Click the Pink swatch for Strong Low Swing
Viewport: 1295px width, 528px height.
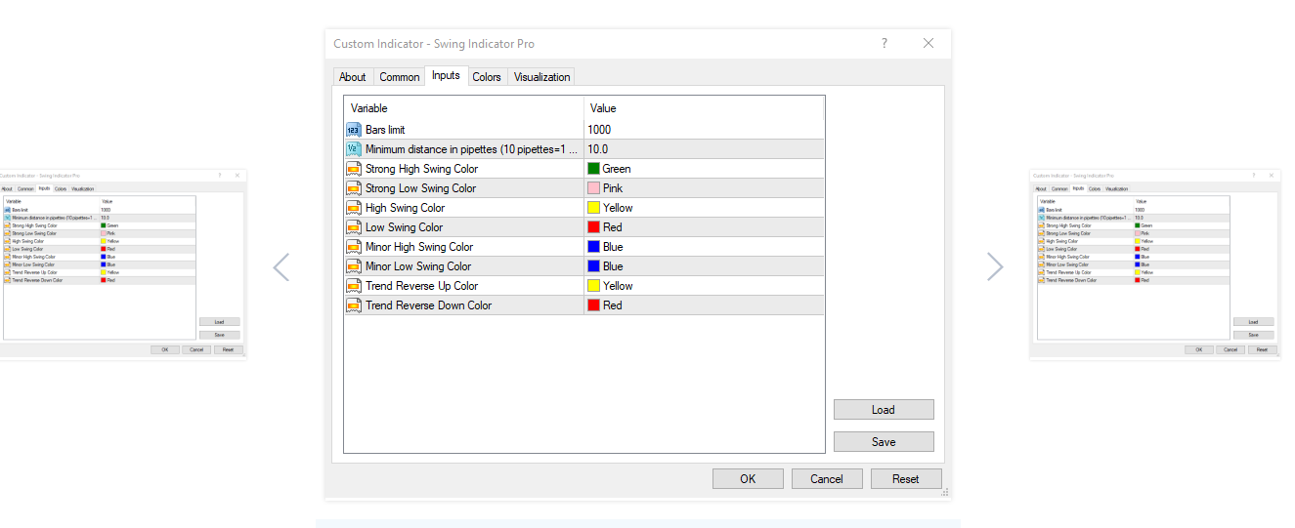click(x=593, y=188)
